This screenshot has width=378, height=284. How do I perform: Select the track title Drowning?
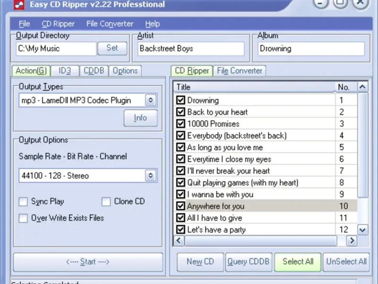203,100
